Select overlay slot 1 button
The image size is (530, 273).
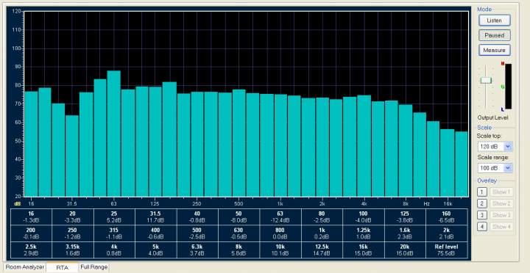tap(482, 192)
